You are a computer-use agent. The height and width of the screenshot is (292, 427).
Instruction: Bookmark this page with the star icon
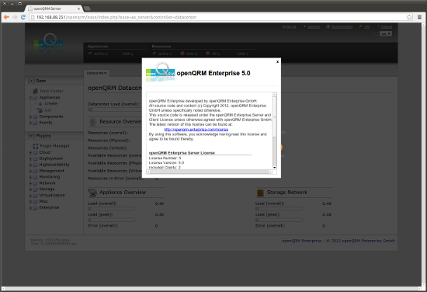click(409, 17)
